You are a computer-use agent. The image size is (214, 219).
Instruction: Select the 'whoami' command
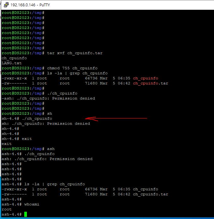click(32, 204)
